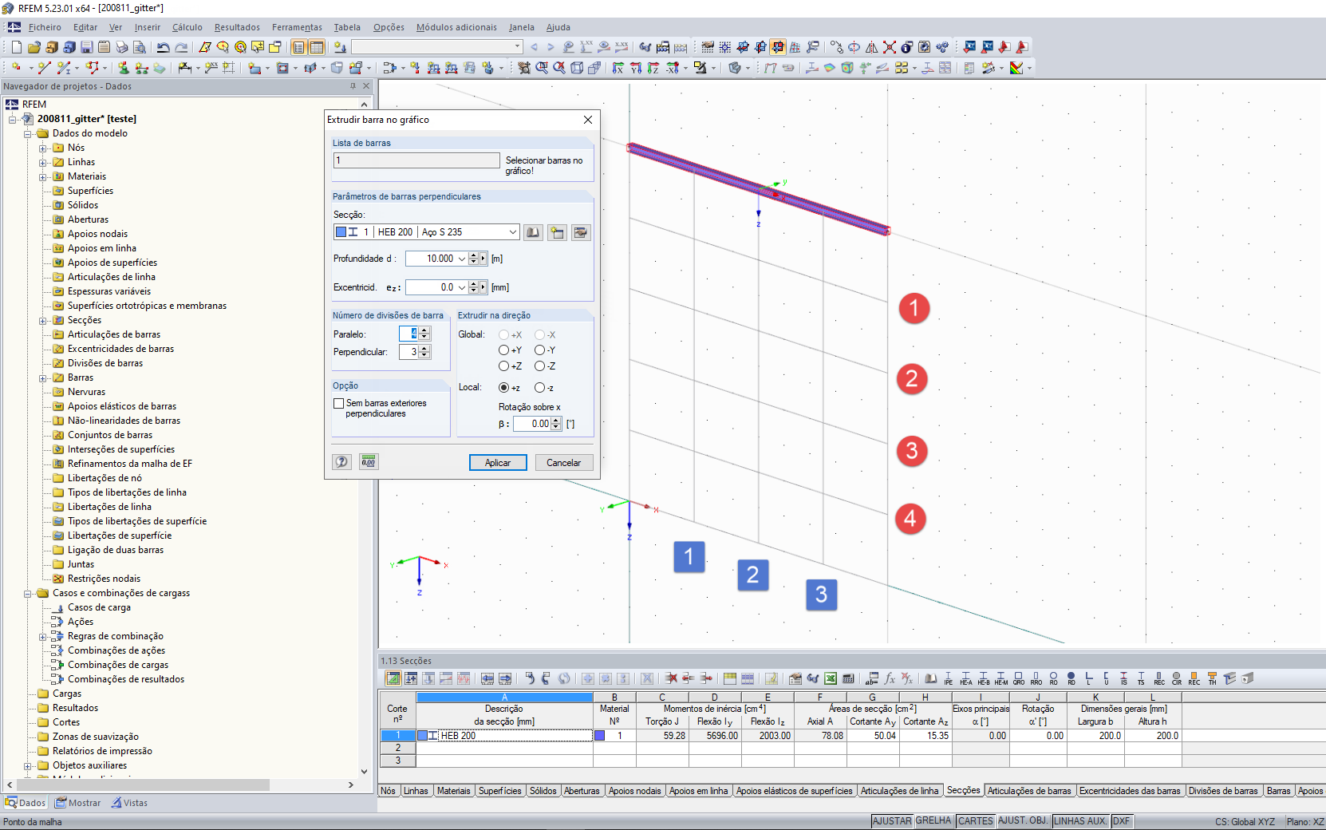
Task: Open a model with the folder icon
Action: [34, 47]
